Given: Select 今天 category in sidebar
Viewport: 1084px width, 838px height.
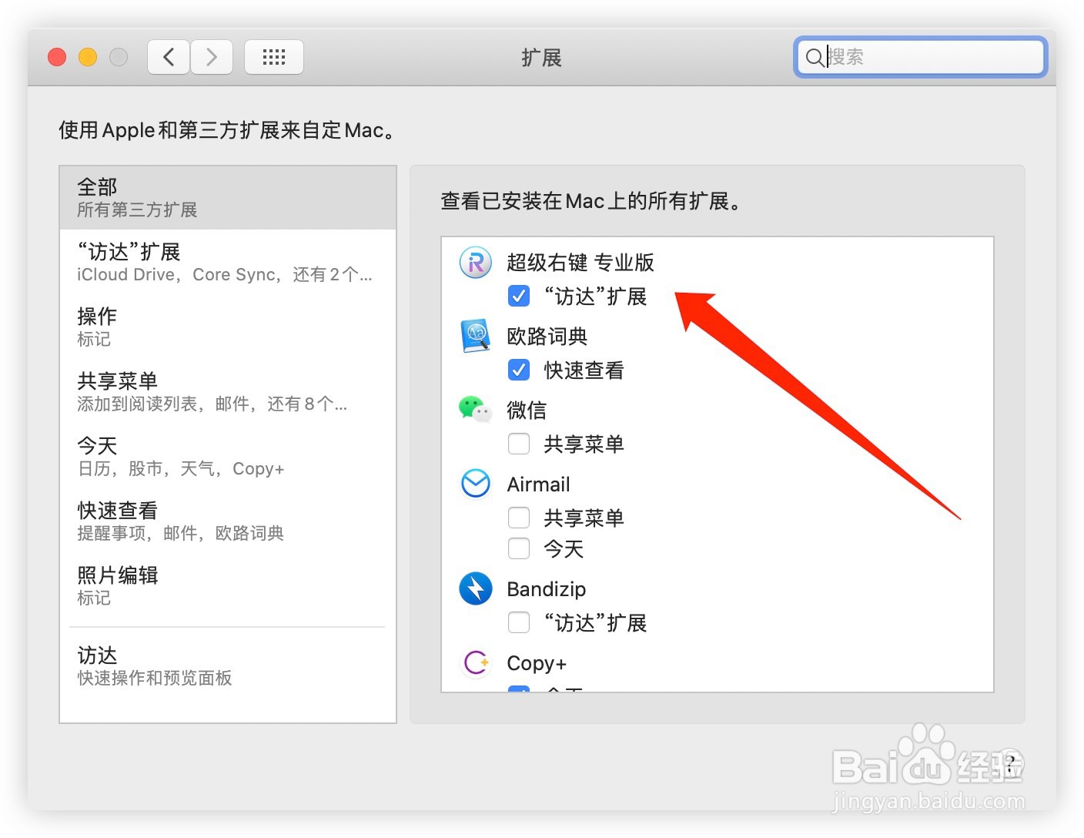Looking at the screenshot, I should (228, 457).
